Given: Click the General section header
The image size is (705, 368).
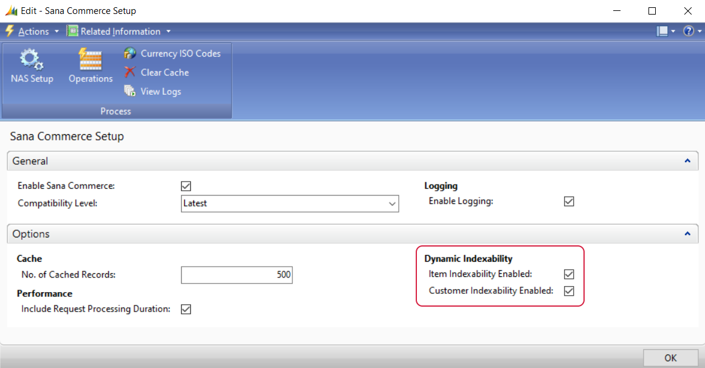Looking at the screenshot, I should [352, 161].
